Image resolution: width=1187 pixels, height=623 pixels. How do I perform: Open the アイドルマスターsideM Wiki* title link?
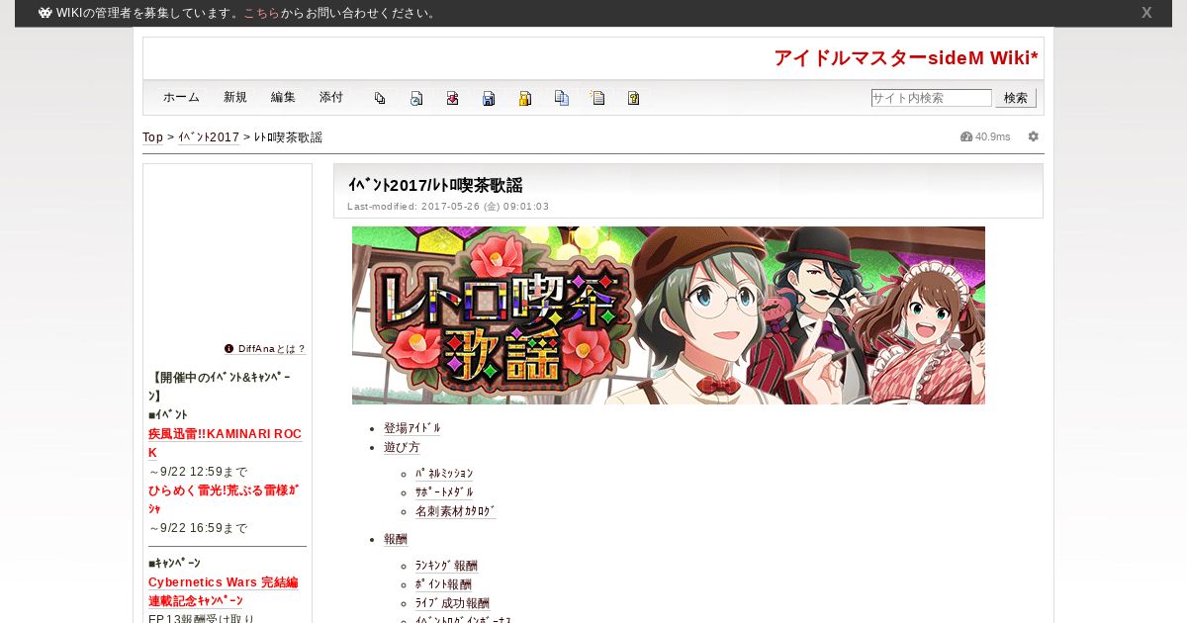906,58
